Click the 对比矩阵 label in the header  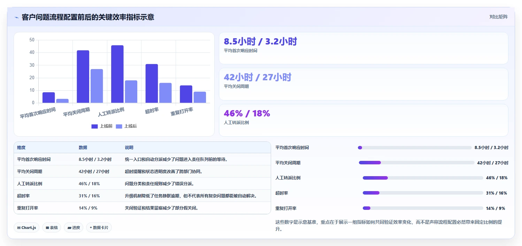click(x=498, y=17)
